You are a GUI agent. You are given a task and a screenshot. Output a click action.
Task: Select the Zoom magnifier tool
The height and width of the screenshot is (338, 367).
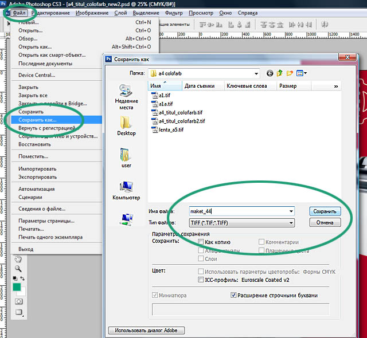[x=19, y=269]
